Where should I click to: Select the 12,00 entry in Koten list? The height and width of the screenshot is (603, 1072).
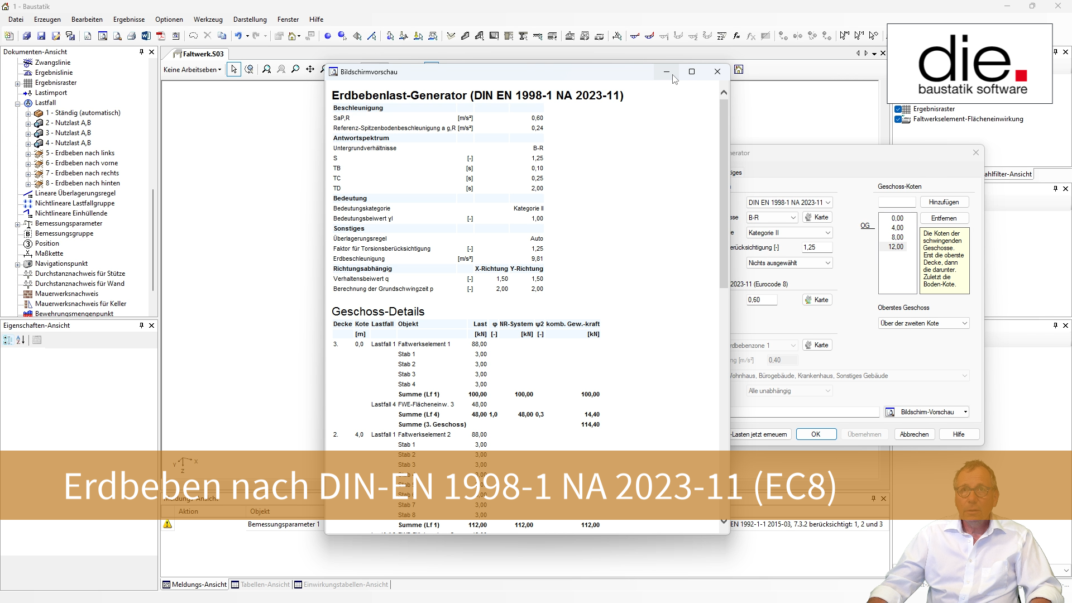(x=897, y=247)
